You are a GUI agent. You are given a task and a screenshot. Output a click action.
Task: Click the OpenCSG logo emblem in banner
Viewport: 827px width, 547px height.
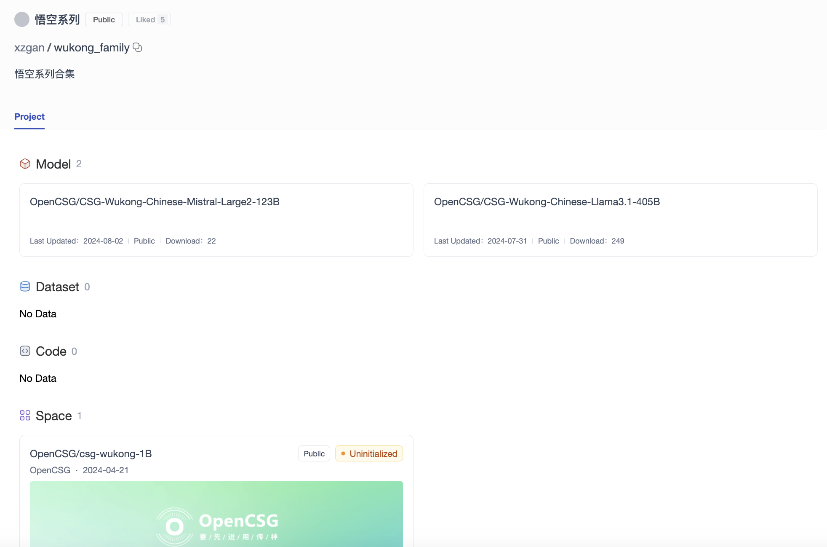point(175,526)
